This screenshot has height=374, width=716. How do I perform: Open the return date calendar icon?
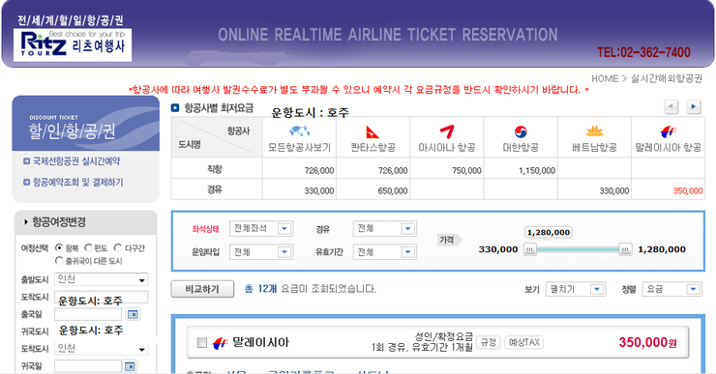coord(131,366)
